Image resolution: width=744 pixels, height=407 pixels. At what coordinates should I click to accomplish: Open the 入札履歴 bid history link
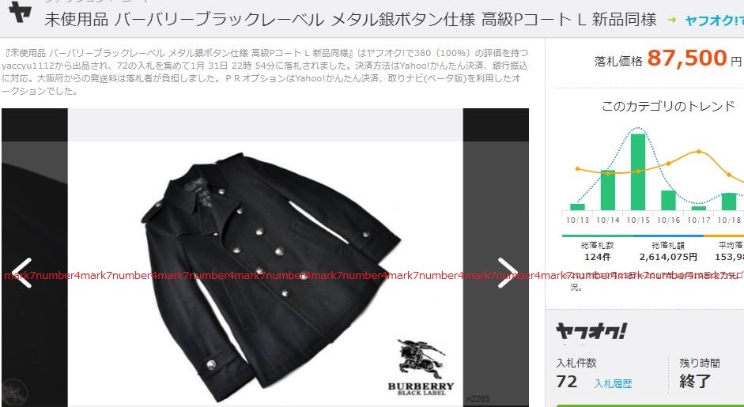pyautogui.click(x=613, y=384)
